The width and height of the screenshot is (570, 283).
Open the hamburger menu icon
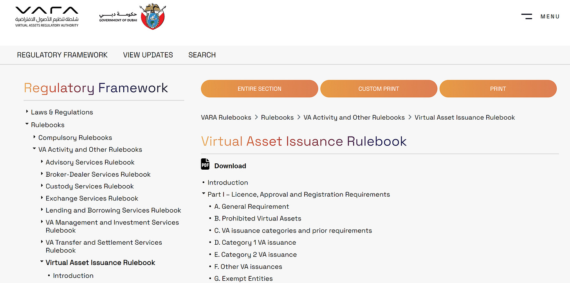click(x=527, y=16)
